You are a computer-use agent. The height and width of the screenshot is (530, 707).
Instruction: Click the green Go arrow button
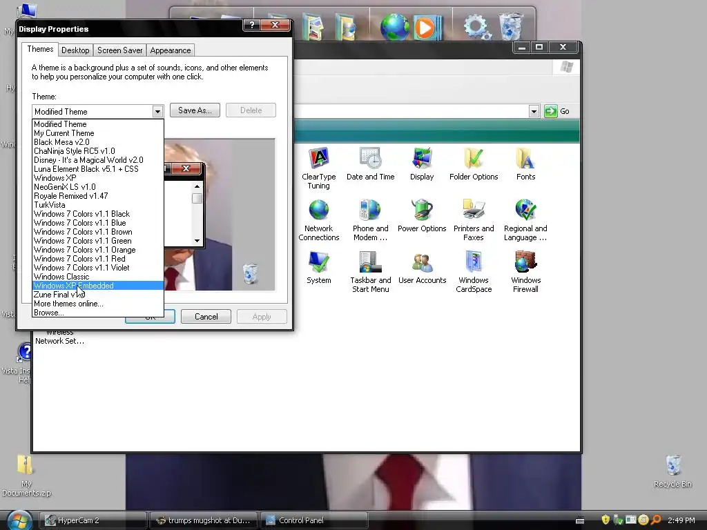[x=550, y=111]
